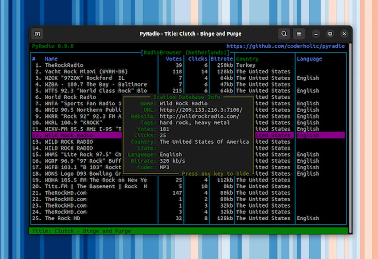378x259 pixels.
Task: Click the station URL http://209.133.216.3:7100/
Action: point(201,110)
